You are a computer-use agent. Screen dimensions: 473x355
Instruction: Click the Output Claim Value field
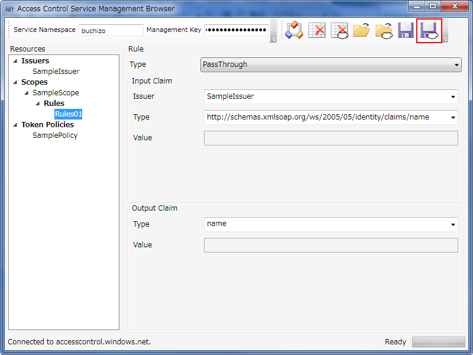(331, 245)
